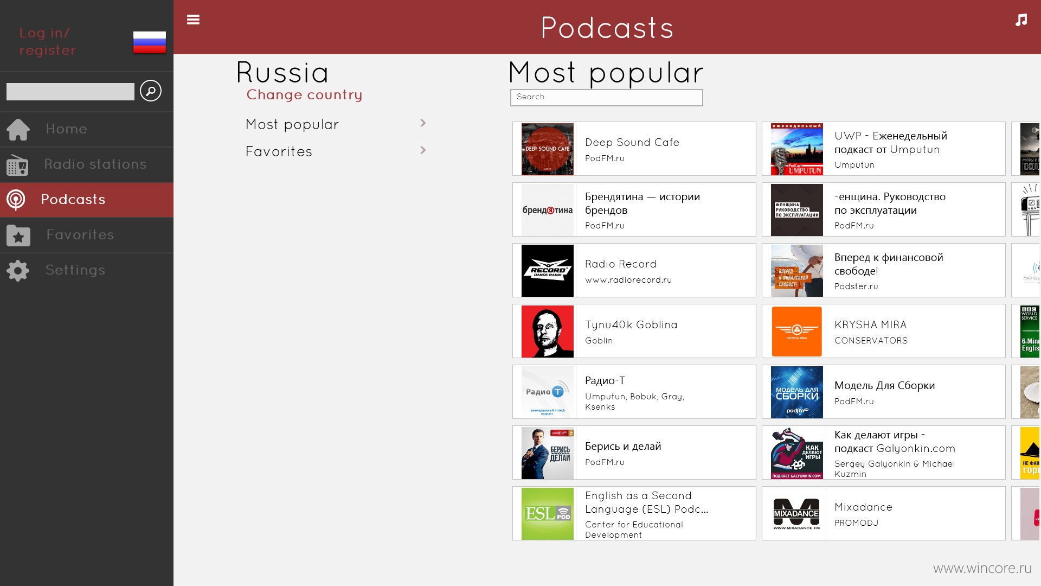1041x586 pixels.
Task: Open Settings in the sidebar
Action: 87,270
